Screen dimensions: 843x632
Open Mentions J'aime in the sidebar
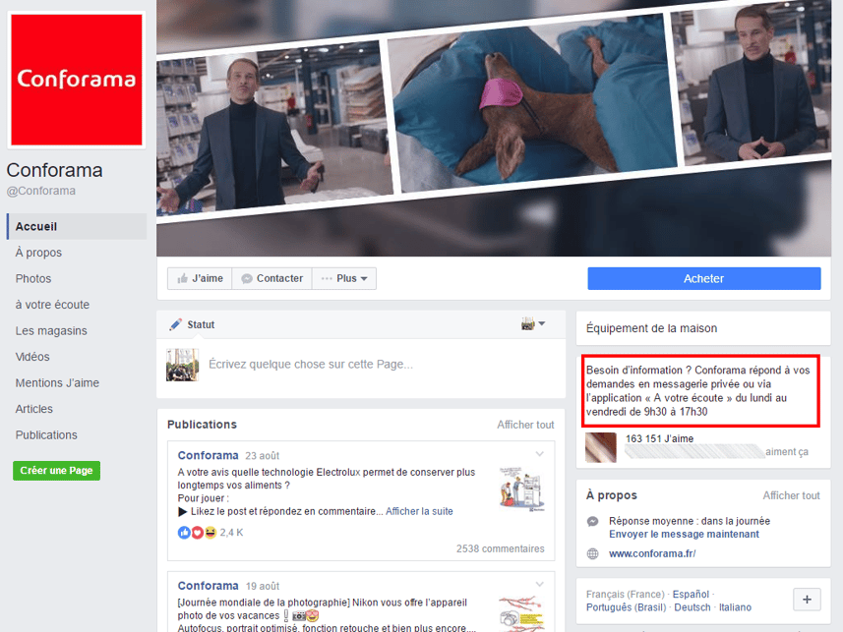pos(57,382)
